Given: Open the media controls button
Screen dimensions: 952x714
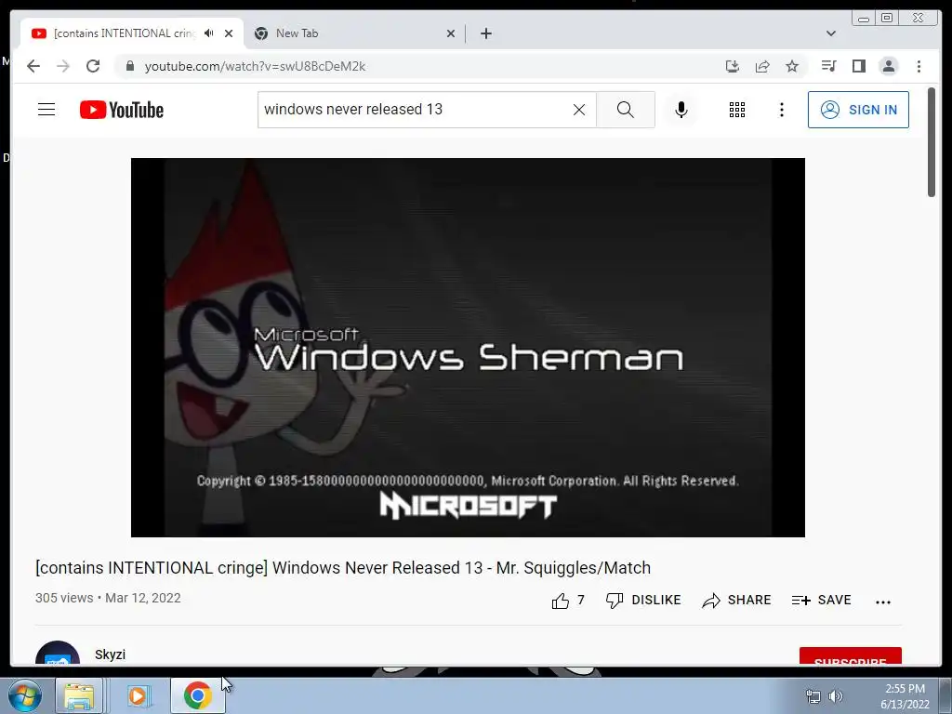Looking at the screenshot, I should coord(828,66).
